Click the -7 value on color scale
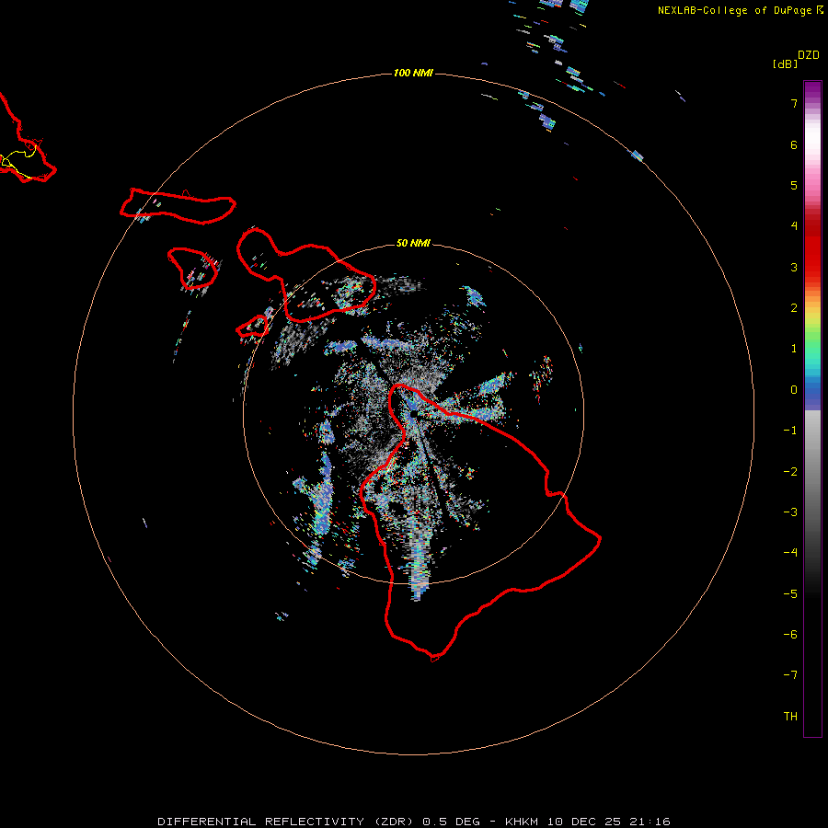The image size is (828, 828). (x=790, y=675)
